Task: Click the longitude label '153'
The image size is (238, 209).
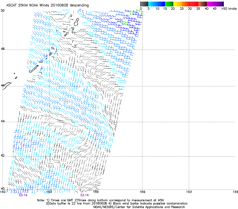Action: 49,192
